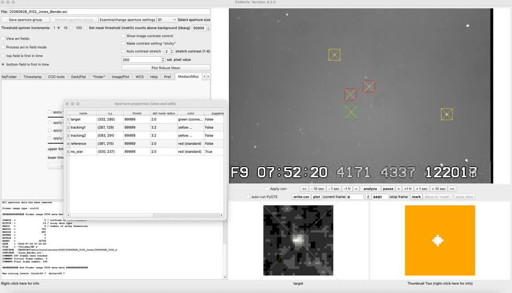This screenshot has width=512, height=293.
Task: Step back 10 sec in video
Action: [317, 189]
